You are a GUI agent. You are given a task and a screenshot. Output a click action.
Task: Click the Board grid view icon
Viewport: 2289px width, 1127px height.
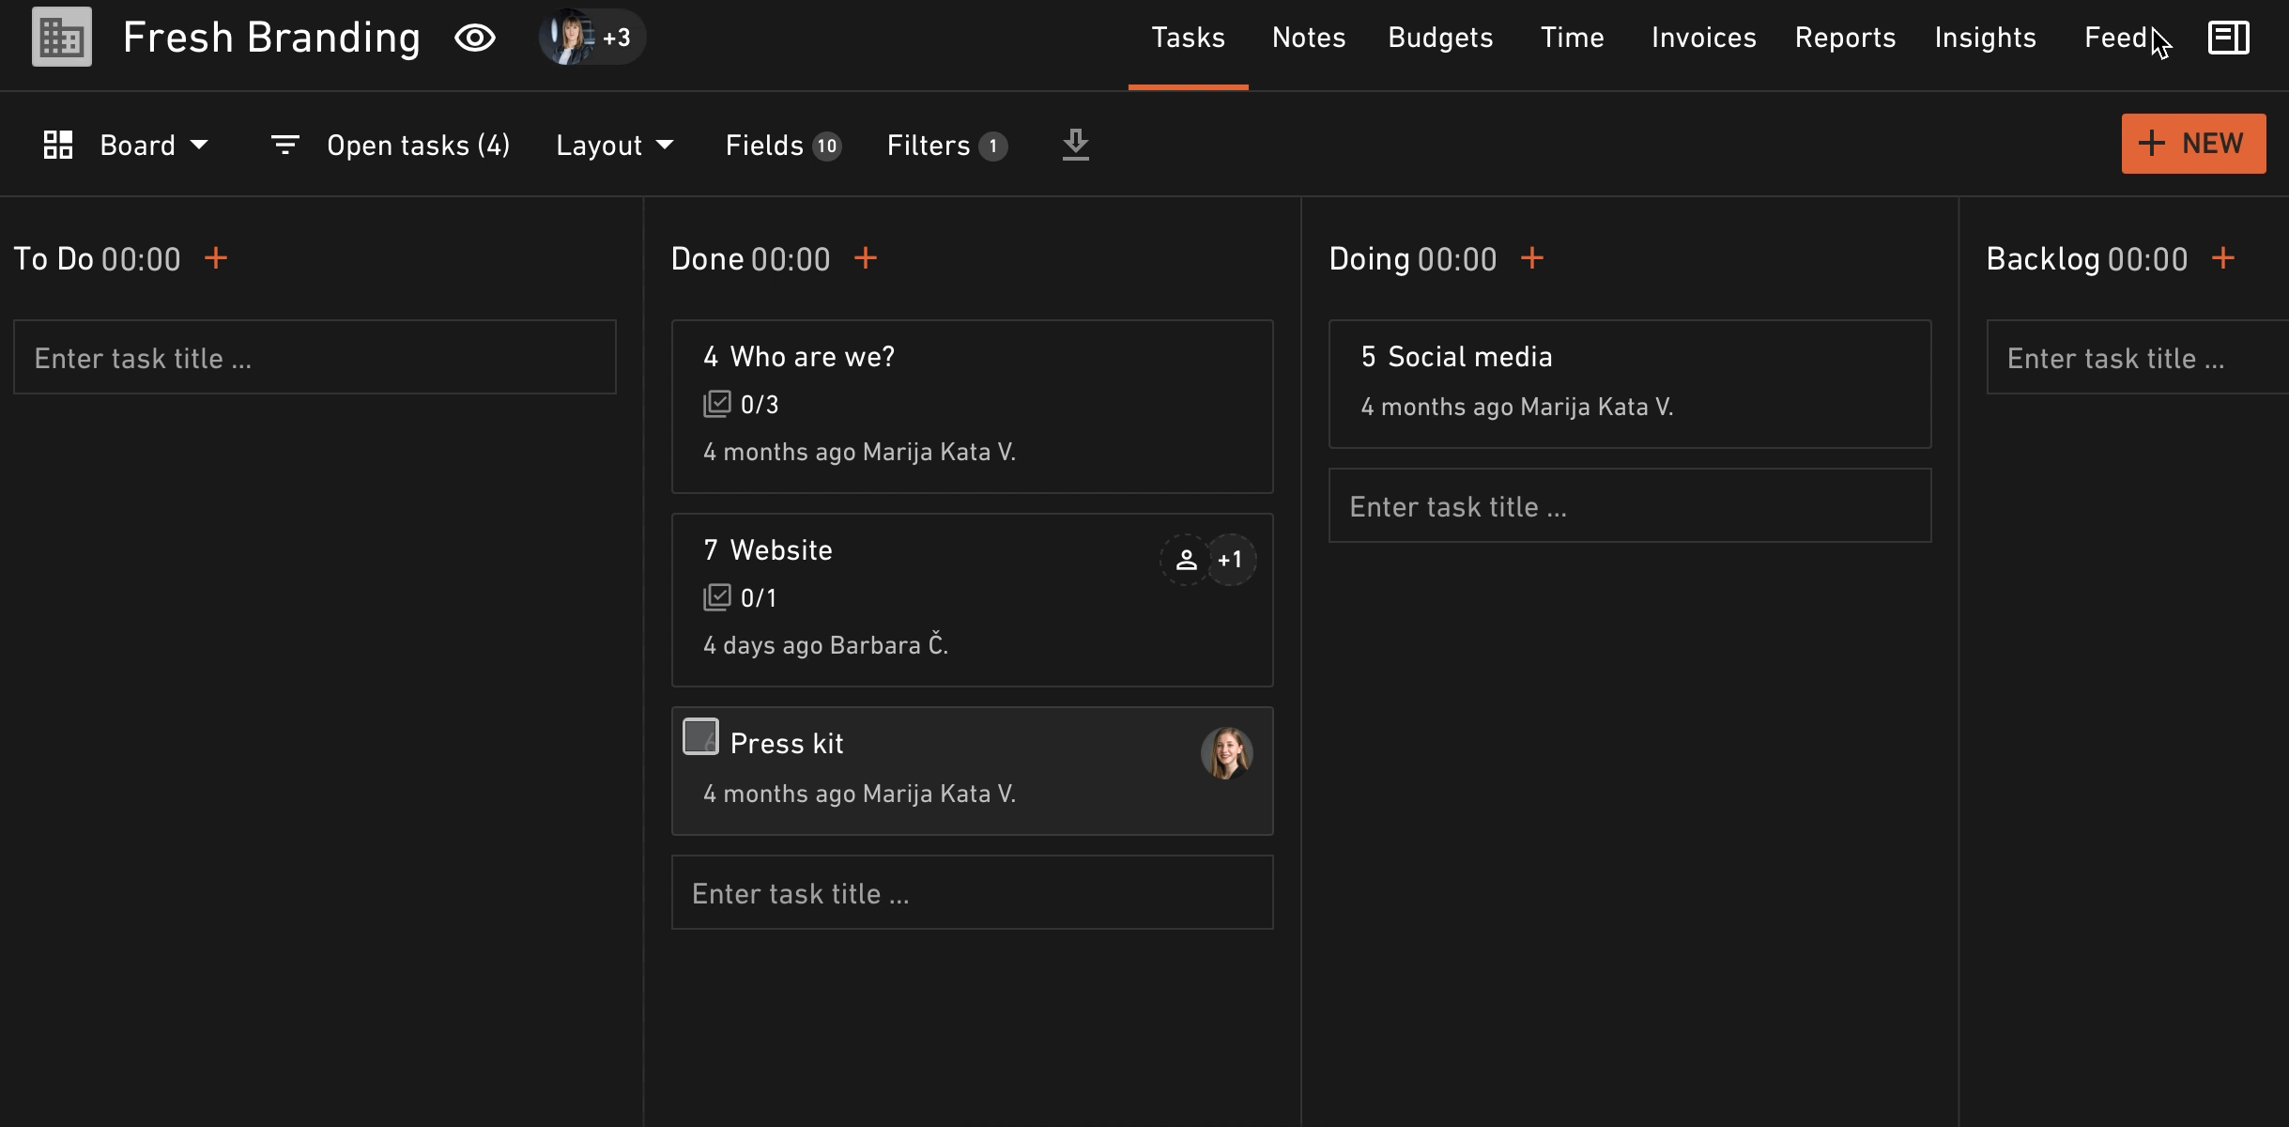pyautogui.click(x=58, y=145)
